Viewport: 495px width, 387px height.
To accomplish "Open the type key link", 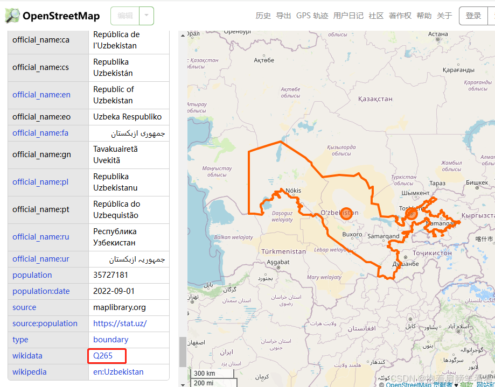I will coord(20,340).
